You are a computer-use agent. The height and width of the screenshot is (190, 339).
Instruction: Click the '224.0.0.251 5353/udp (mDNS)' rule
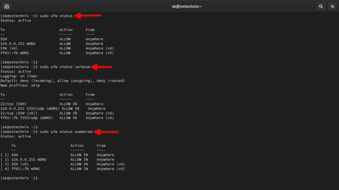pos(53,108)
